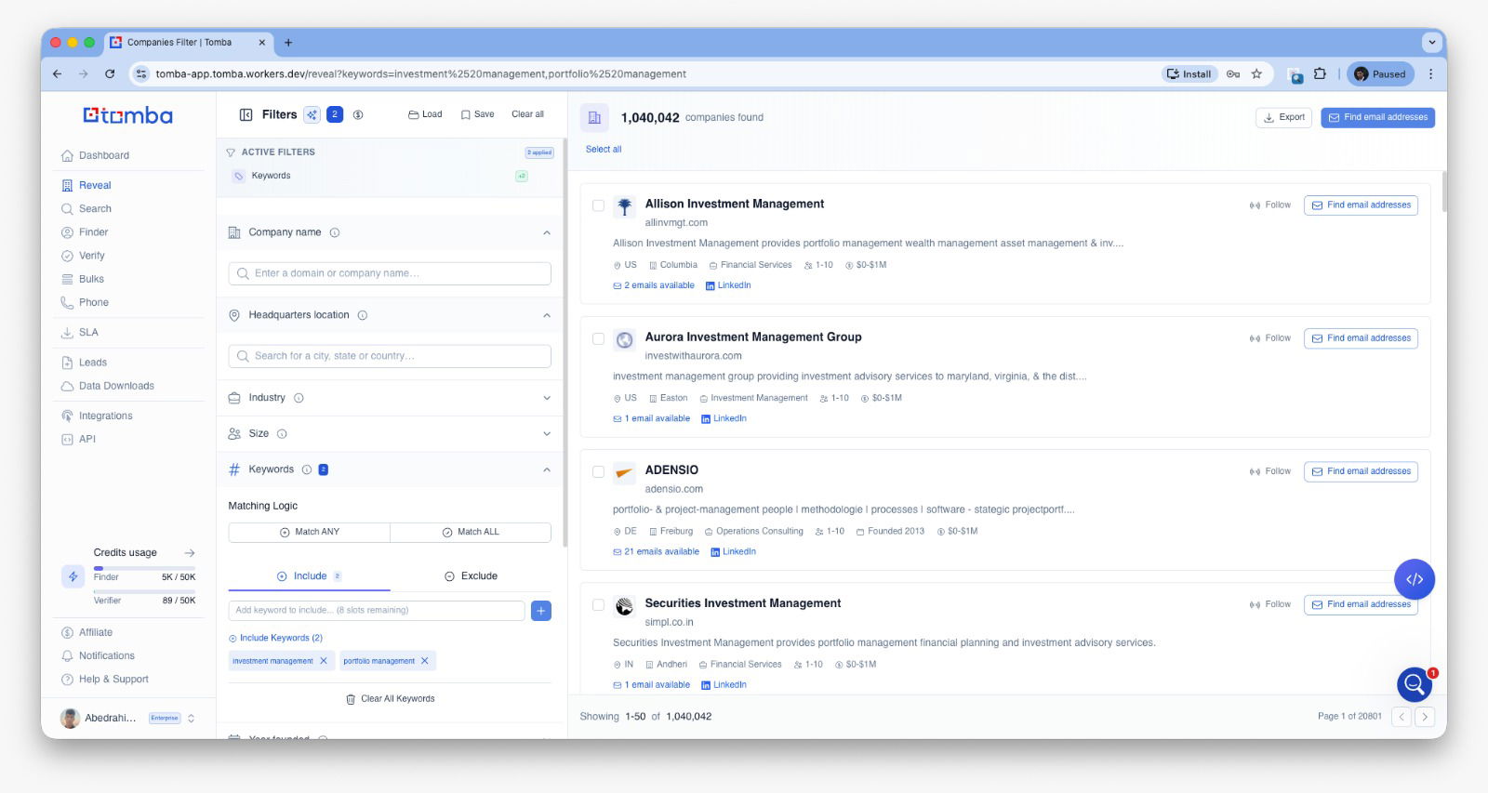Go to next results page arrow
The width and height of the screenshot is (1488, 793).
pyautogui.click(x=1425, y=717)
